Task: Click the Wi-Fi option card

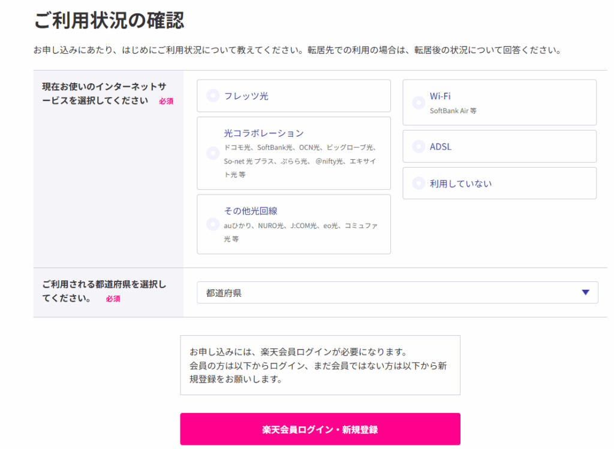Action: click(499, 102)
